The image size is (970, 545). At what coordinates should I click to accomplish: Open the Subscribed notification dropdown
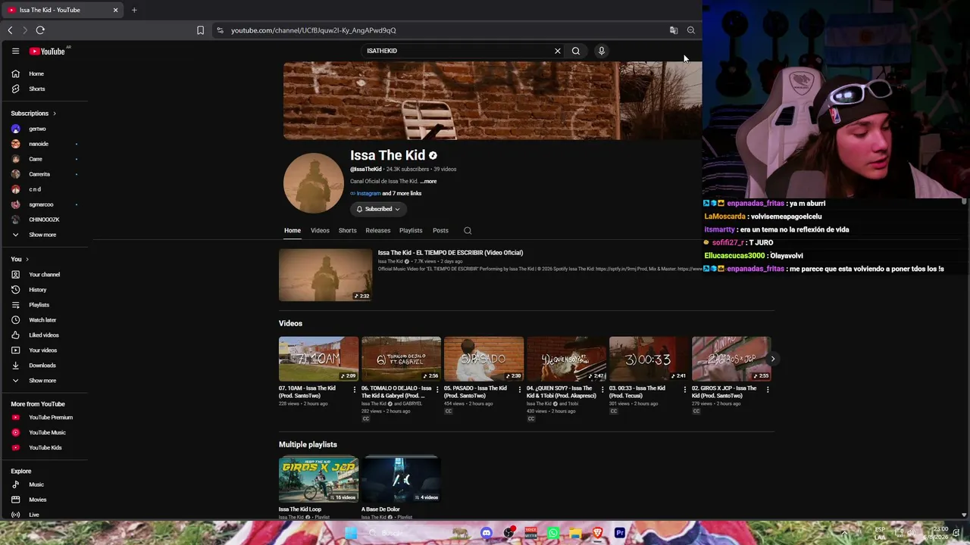[x=378, y=209]
